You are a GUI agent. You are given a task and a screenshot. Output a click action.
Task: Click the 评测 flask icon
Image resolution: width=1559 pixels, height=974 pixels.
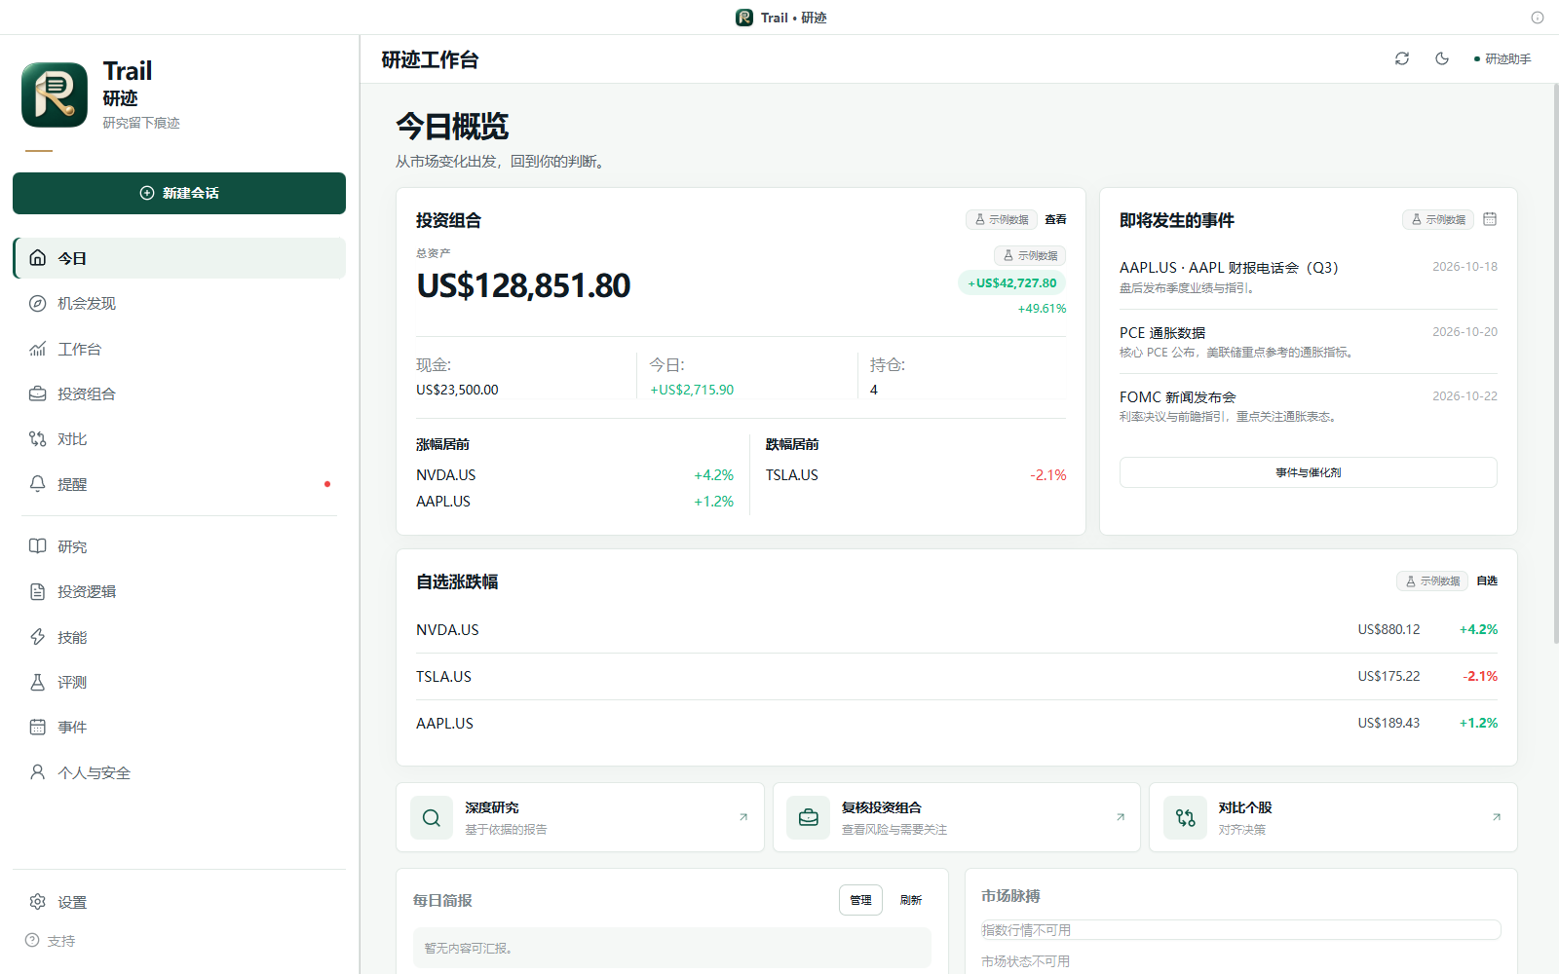pos(38,682)
